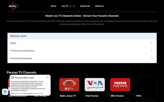Open the Live TV menu
The image size is (164, 102).
tap(65, 6)
